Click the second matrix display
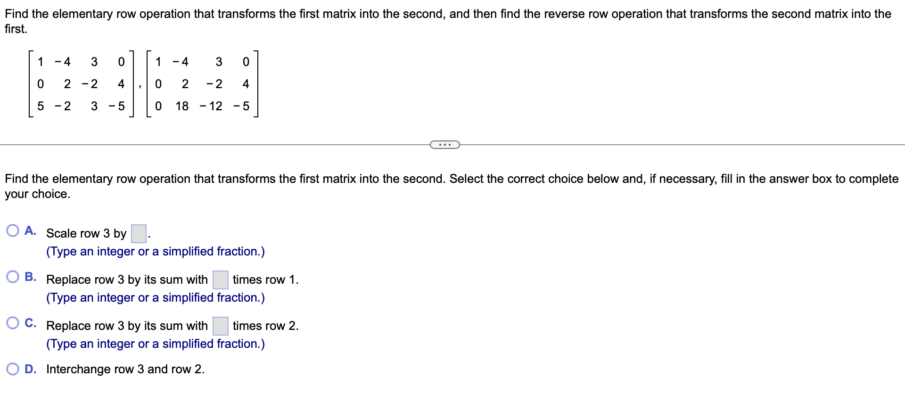The image size is (905, 394). (203, 83)
